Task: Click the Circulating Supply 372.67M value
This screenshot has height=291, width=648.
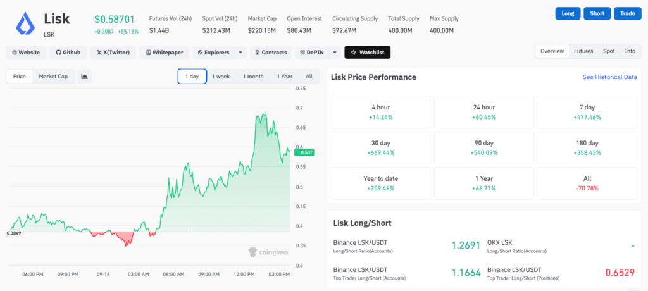Action: pyautogui.click(x=345, y=30)
